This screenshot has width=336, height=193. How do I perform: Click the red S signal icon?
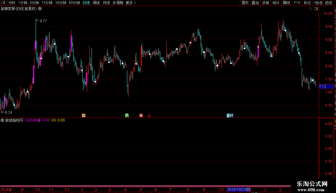(x=149, y=116)
